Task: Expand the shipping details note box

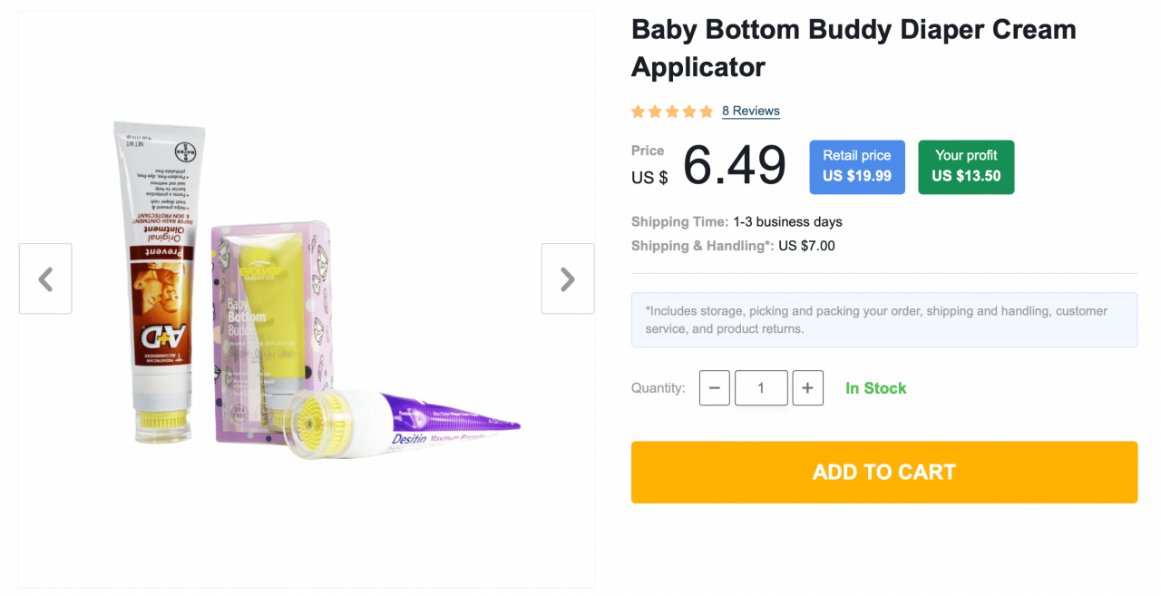Action: (x=884, y=319)
